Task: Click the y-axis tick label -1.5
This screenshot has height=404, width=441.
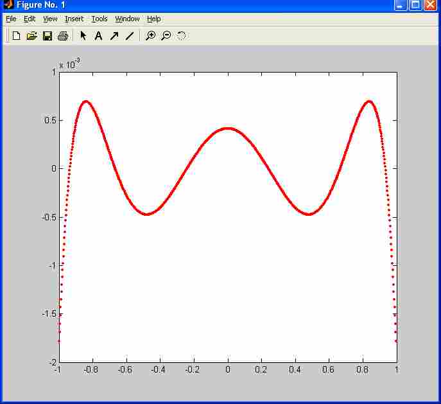Action: 49,314
